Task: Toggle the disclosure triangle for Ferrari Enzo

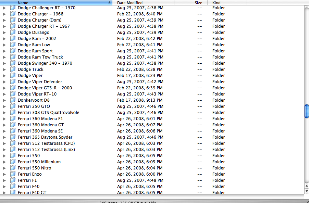Action: click(4, 174)
